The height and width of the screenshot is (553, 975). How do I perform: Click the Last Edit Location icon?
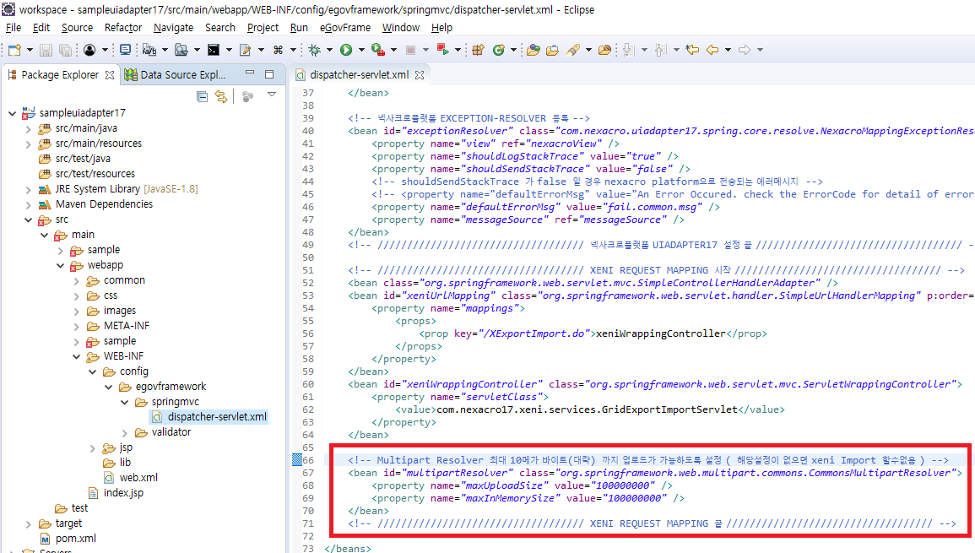pyautogui.click(x=692, y=51)
